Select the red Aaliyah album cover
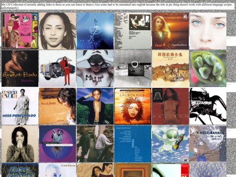Viewport: 236px width, 177px height. [x=170, y=106]
